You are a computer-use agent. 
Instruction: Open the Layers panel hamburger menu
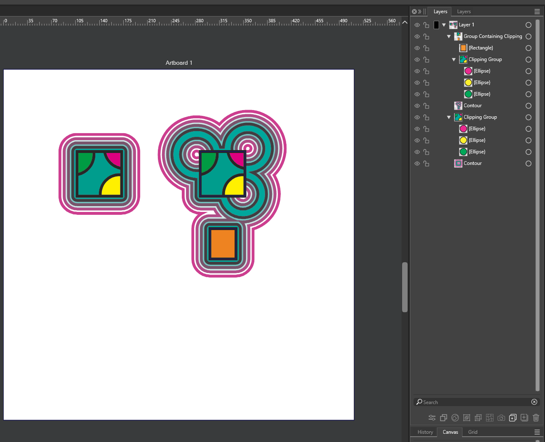(x=537, y=12)
